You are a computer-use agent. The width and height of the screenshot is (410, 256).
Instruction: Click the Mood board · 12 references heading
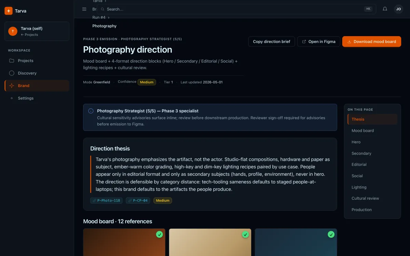click(118, 221)
